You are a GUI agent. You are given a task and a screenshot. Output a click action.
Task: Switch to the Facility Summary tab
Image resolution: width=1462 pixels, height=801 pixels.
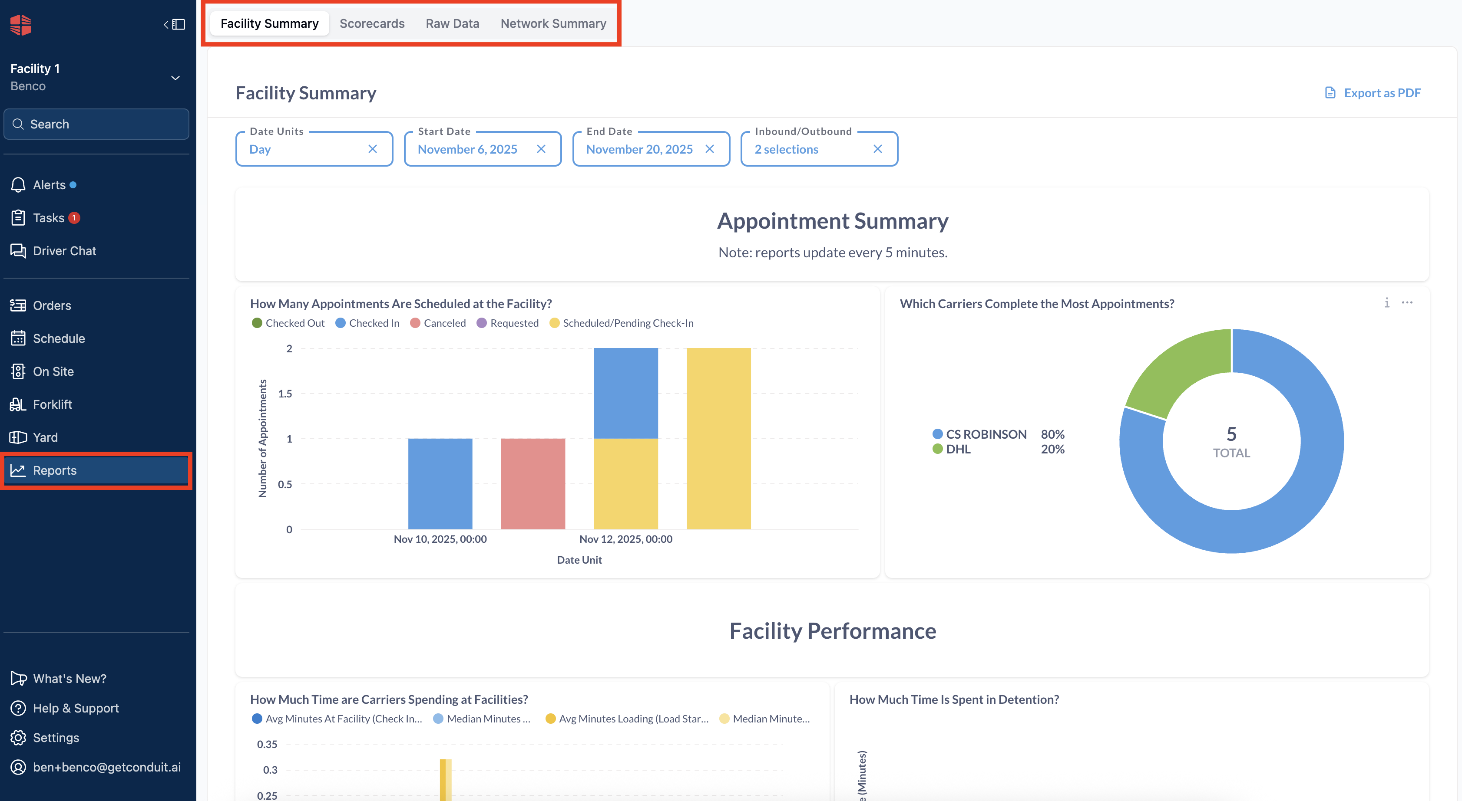coord(270,24)
